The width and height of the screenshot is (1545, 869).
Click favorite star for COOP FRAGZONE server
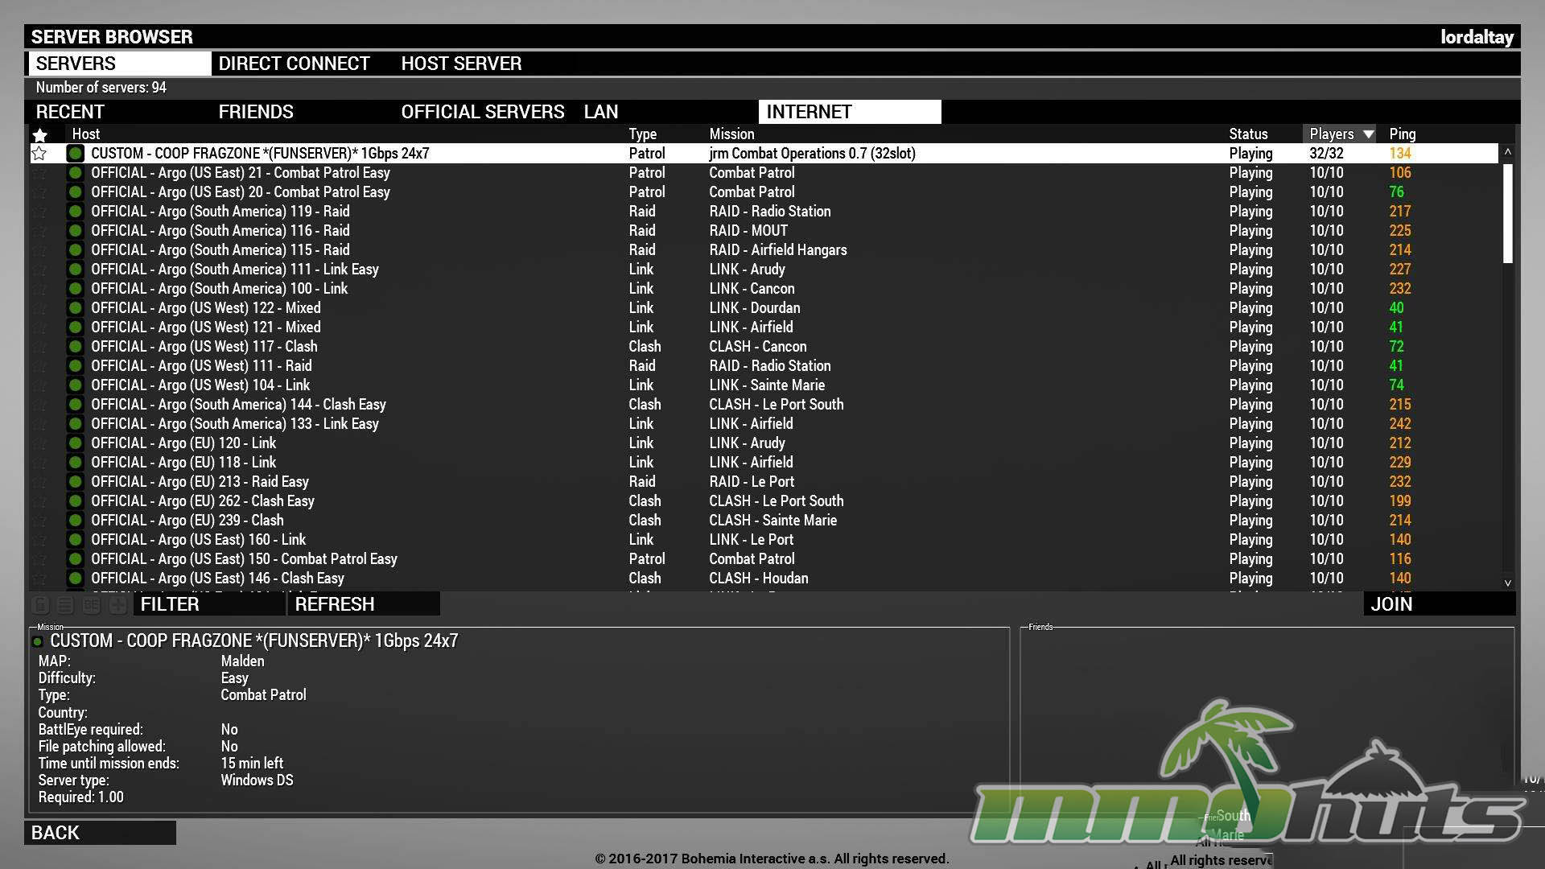[39, 153]
